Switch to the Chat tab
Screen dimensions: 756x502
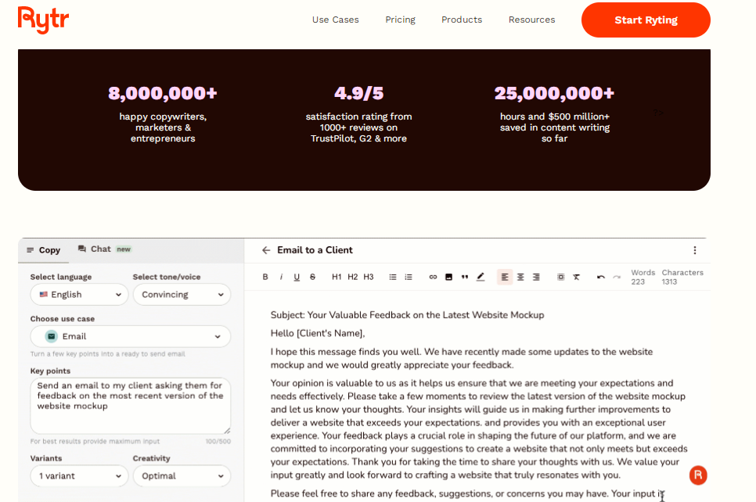[x=105, y=249]
